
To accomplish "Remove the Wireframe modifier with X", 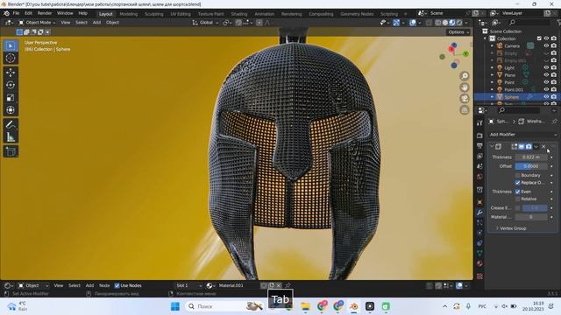I will click(543, 146).
